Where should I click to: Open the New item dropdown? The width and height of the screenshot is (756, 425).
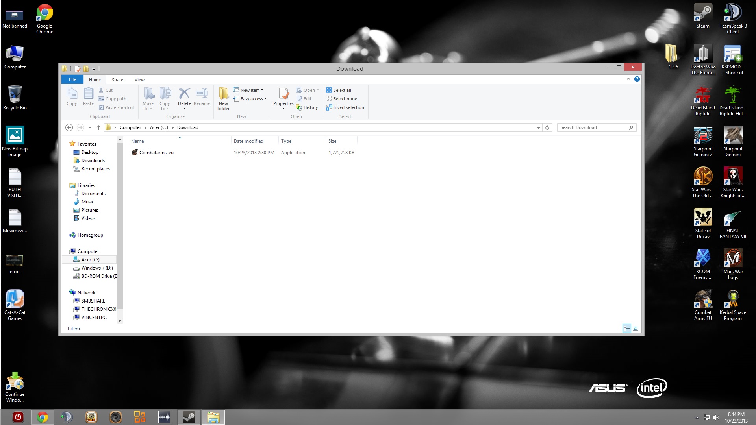[248, 90]
